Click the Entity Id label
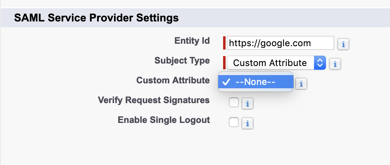Screen dimensions: 390x165 pyautogui.click(x=192, y=41)
